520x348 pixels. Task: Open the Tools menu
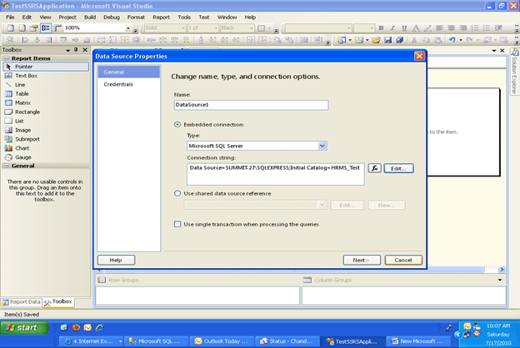click(x=184, y=17)
